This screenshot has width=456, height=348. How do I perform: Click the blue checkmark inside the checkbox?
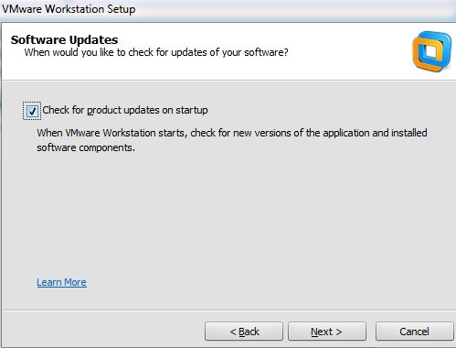pos(32,111)
